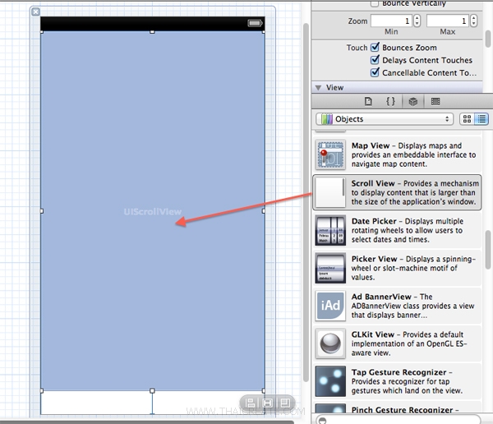Viewport: 493px width, 424px height.
Task: Select the Scroll View object icon
Action: [x=330, y=192]
